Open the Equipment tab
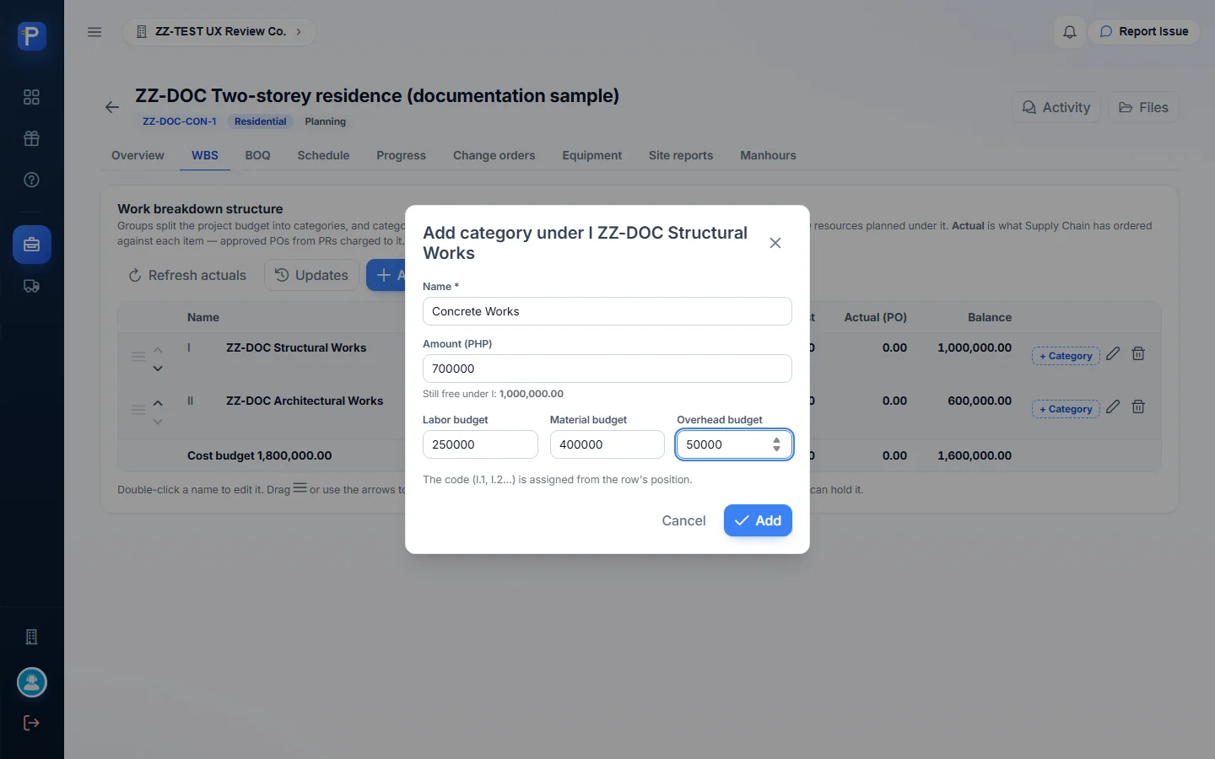 591,155
